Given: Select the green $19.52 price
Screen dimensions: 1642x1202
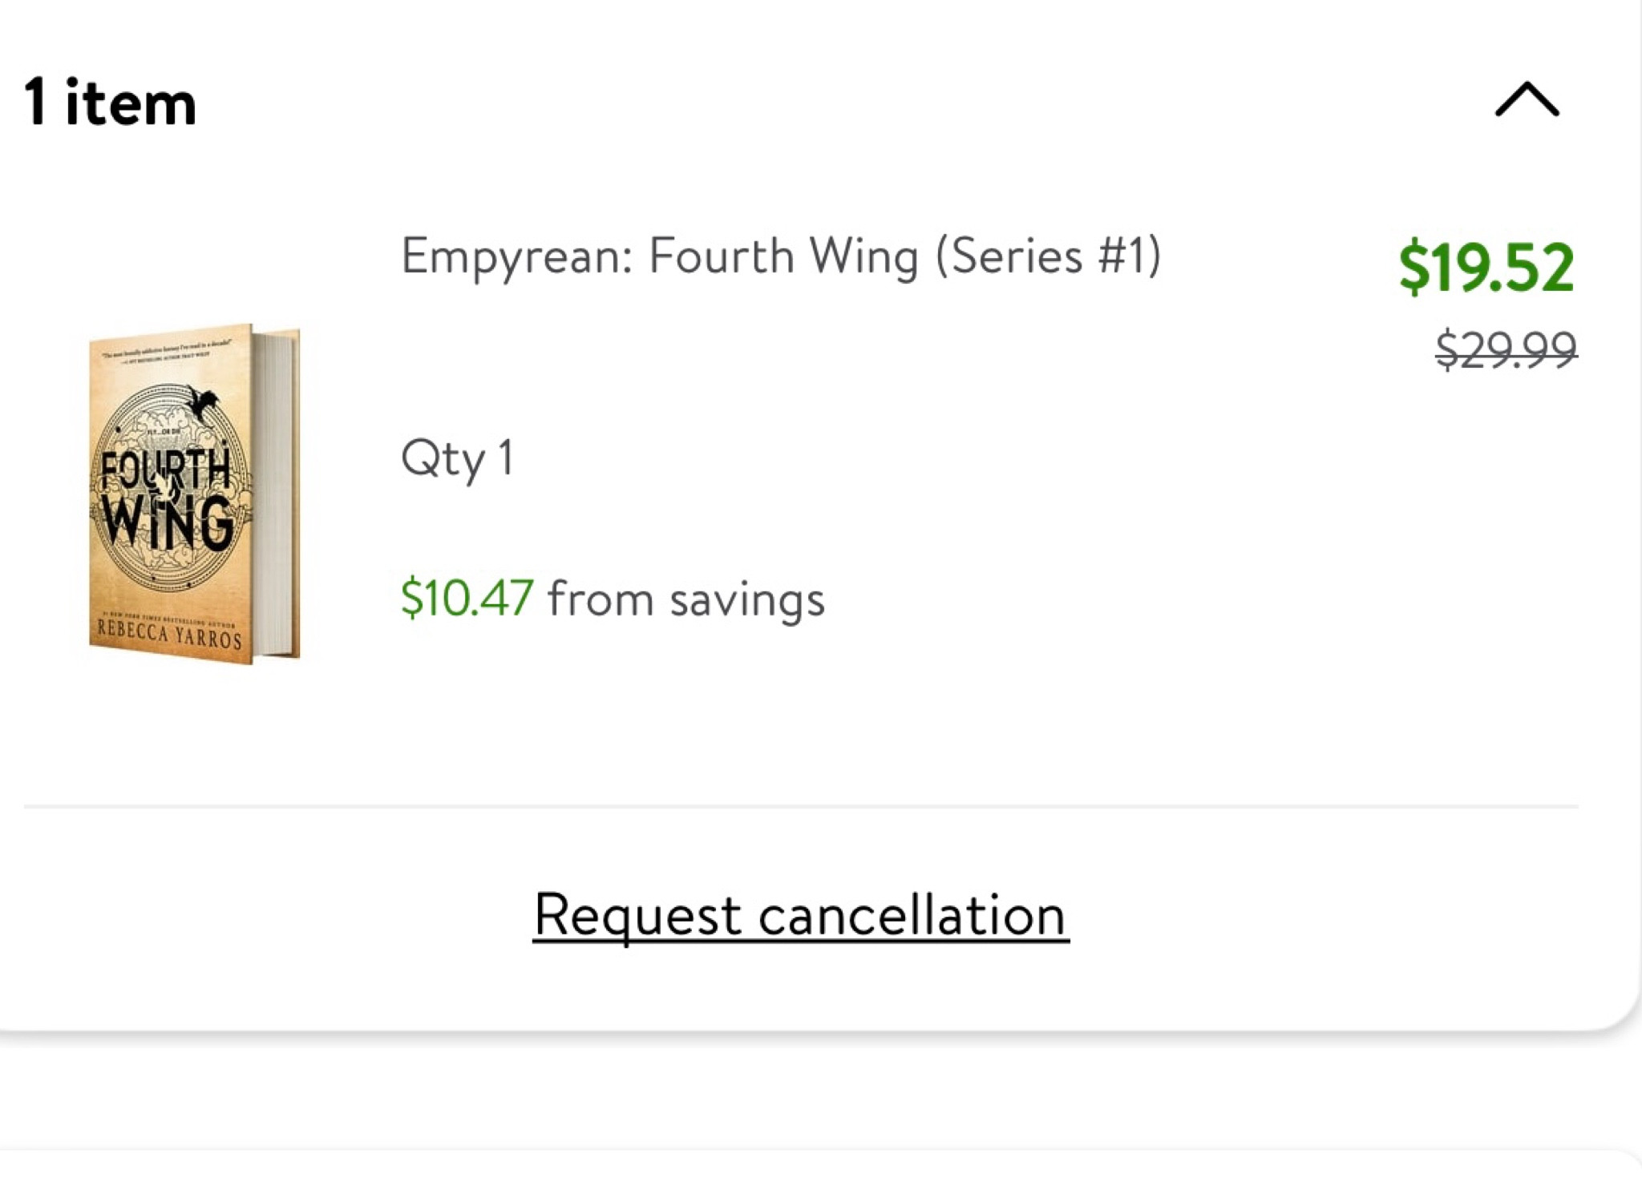Looking at the screenshot, I should click(x=1486, y=268).
